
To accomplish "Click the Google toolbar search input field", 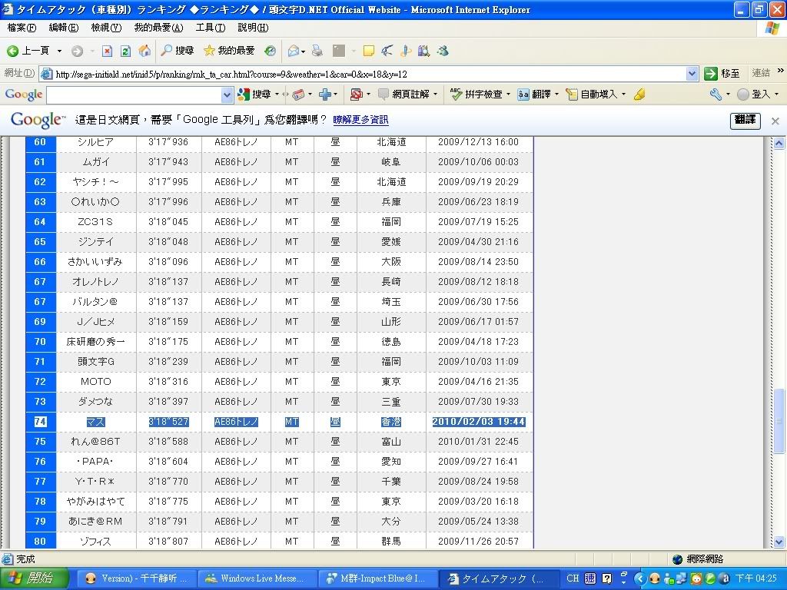I will coord(134,94).
